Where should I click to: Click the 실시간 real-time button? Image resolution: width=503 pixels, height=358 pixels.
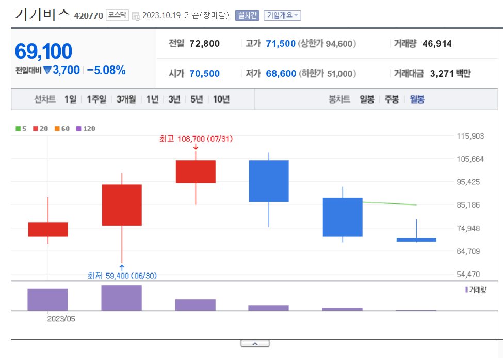[x=247, y=15]
